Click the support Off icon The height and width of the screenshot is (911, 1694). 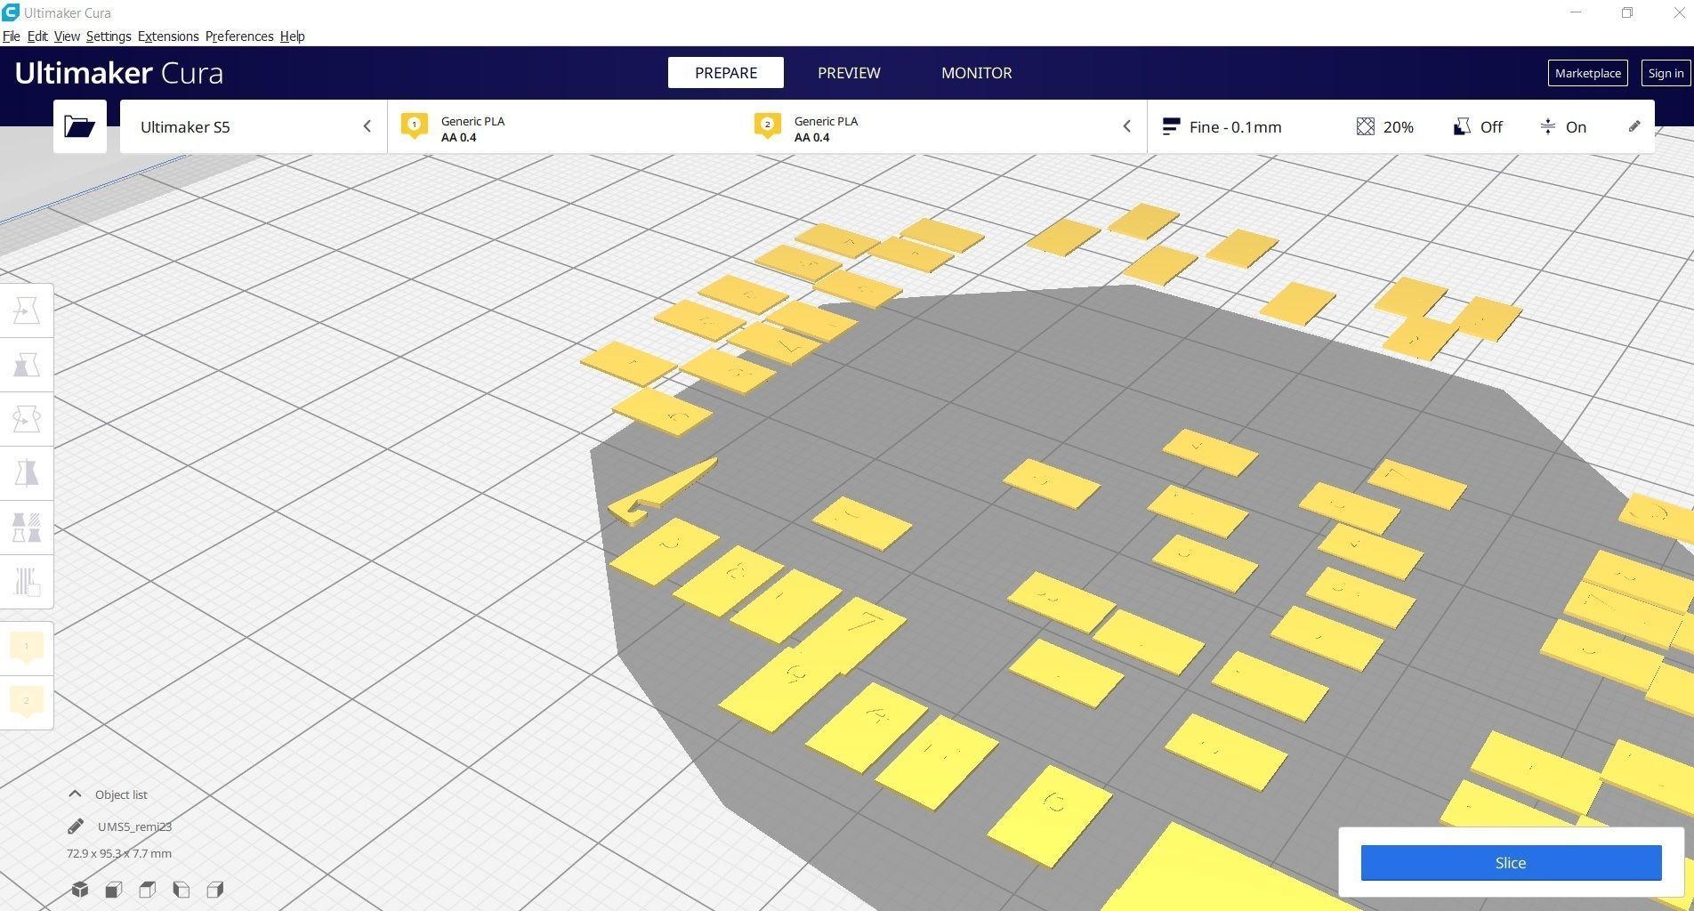point(1462,127)
